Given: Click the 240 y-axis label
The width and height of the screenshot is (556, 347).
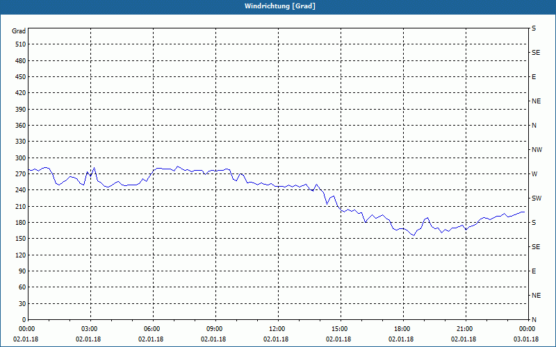Looking at the screenshot, I should tap(21, 189).
